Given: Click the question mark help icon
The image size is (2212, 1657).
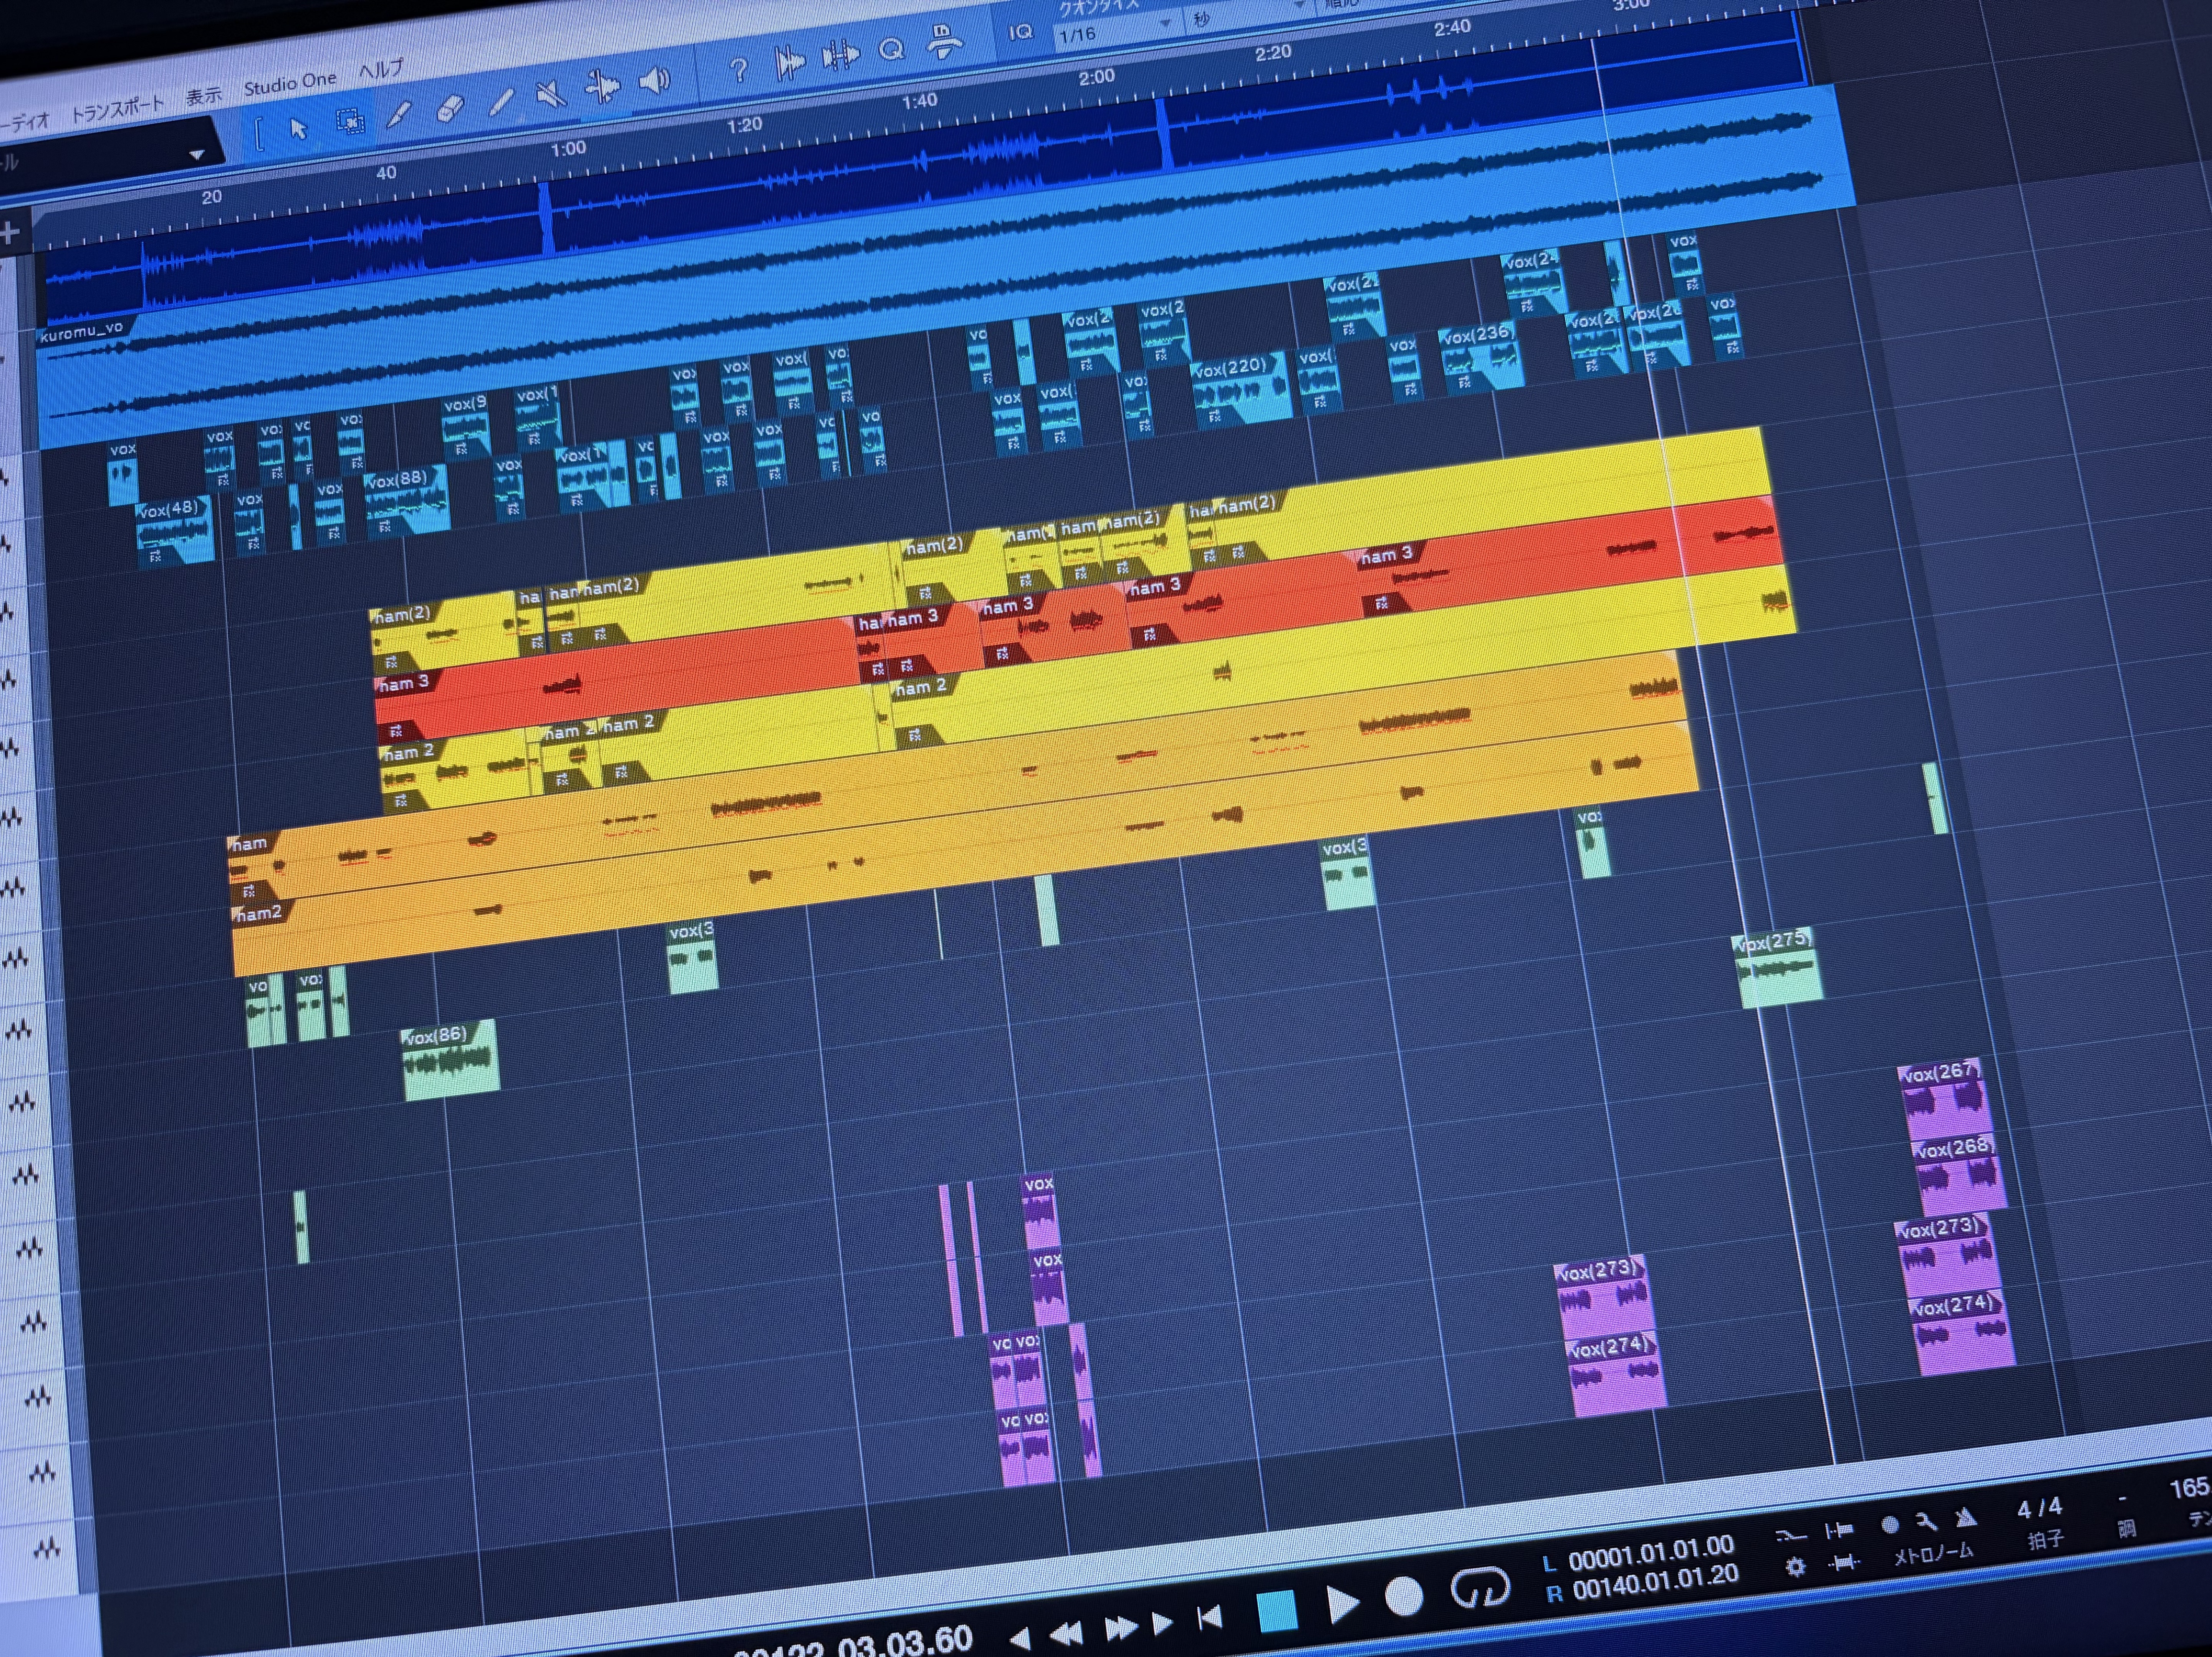Looking at the screenshot, I should (x=738, y=70).
